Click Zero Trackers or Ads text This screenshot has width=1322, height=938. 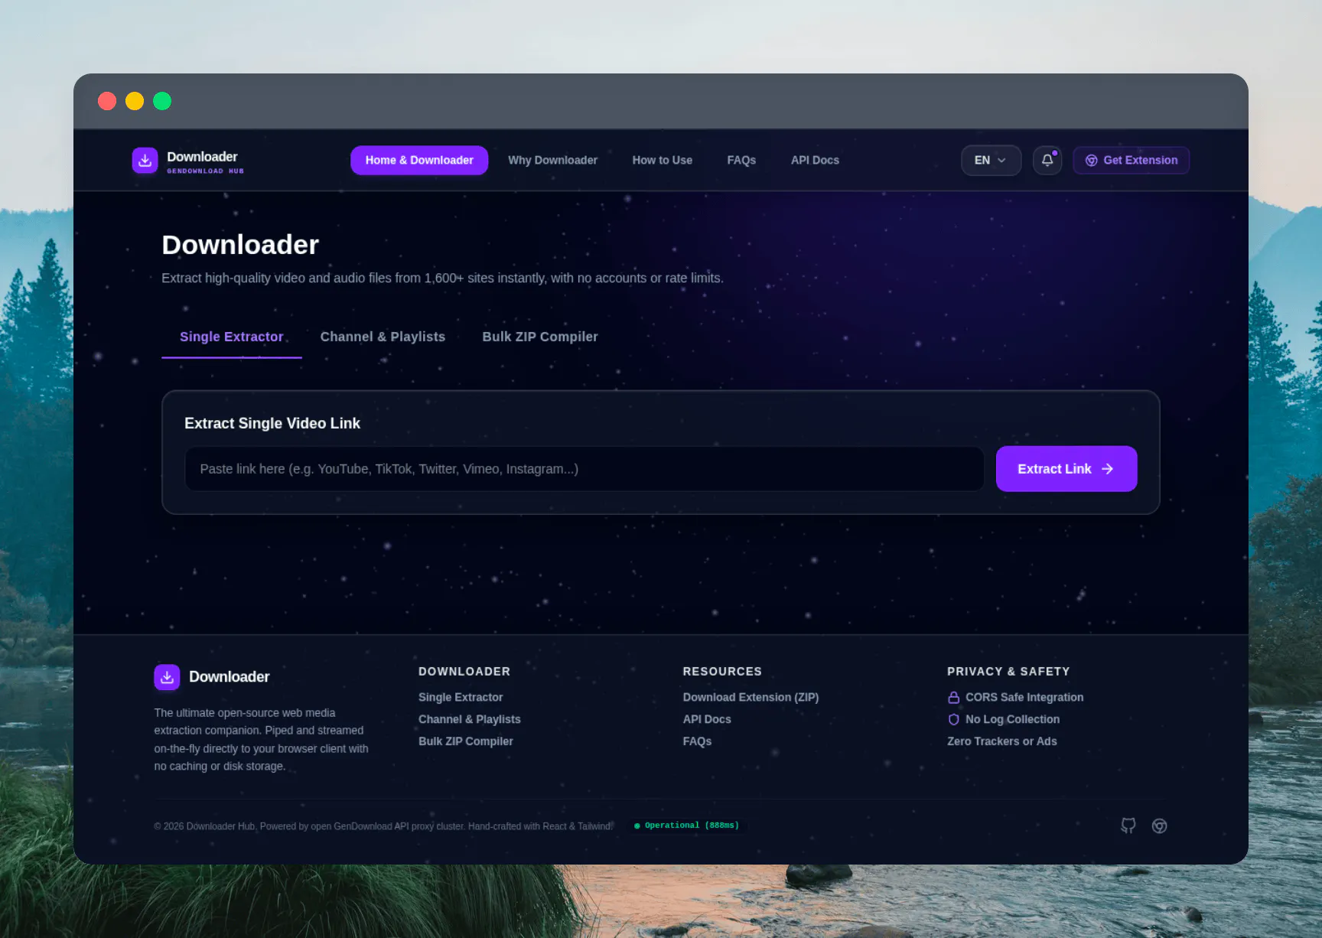coord(1002,741)
